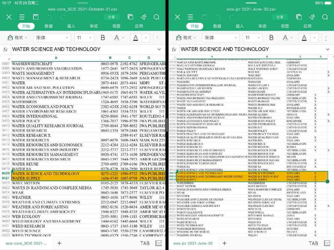This screenshot has width=334, height=250.
Task: Select column A header in left window
Action: pyautogui.click(x=56, y=58)
